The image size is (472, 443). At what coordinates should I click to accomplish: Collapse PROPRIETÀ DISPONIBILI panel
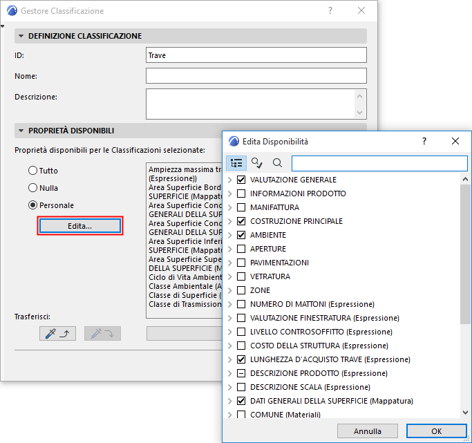[x=21, y=131]
